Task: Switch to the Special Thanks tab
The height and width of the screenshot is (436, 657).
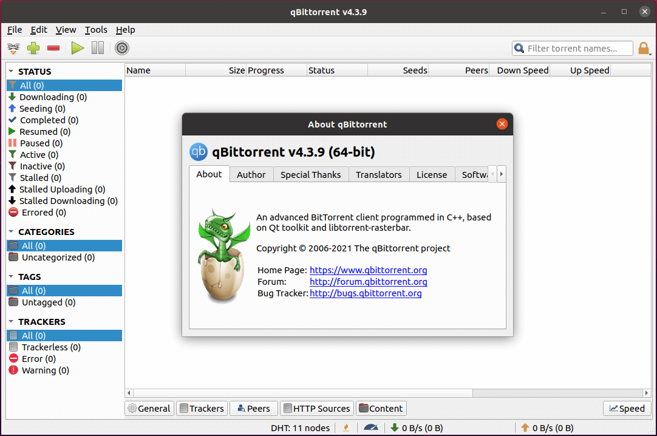Action: click(x=311, y=175)
